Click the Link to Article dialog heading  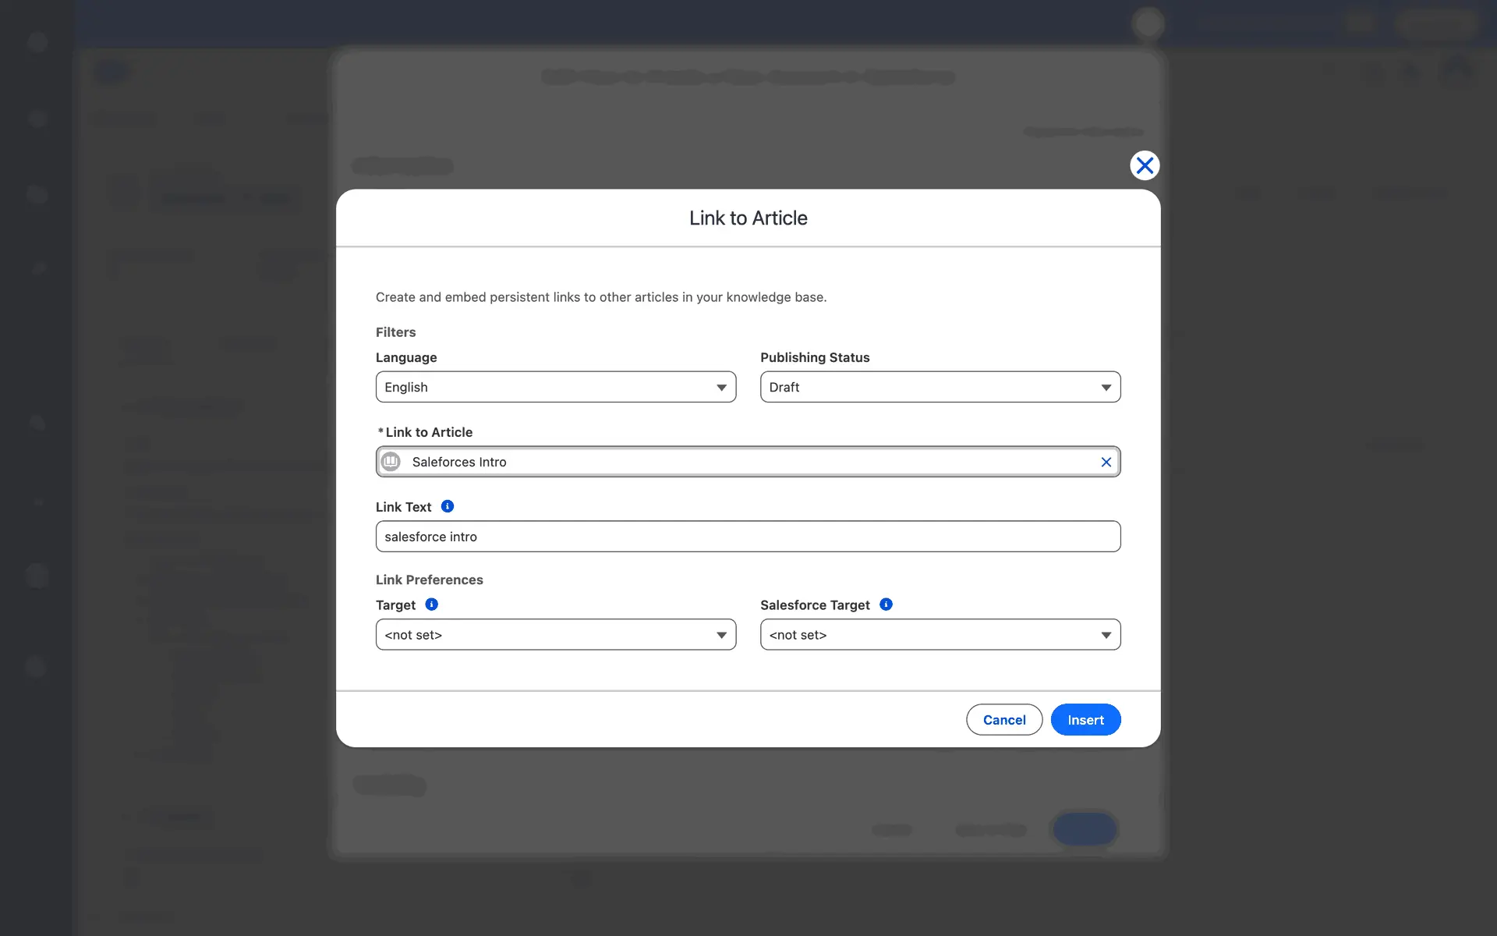click(748, 218)
